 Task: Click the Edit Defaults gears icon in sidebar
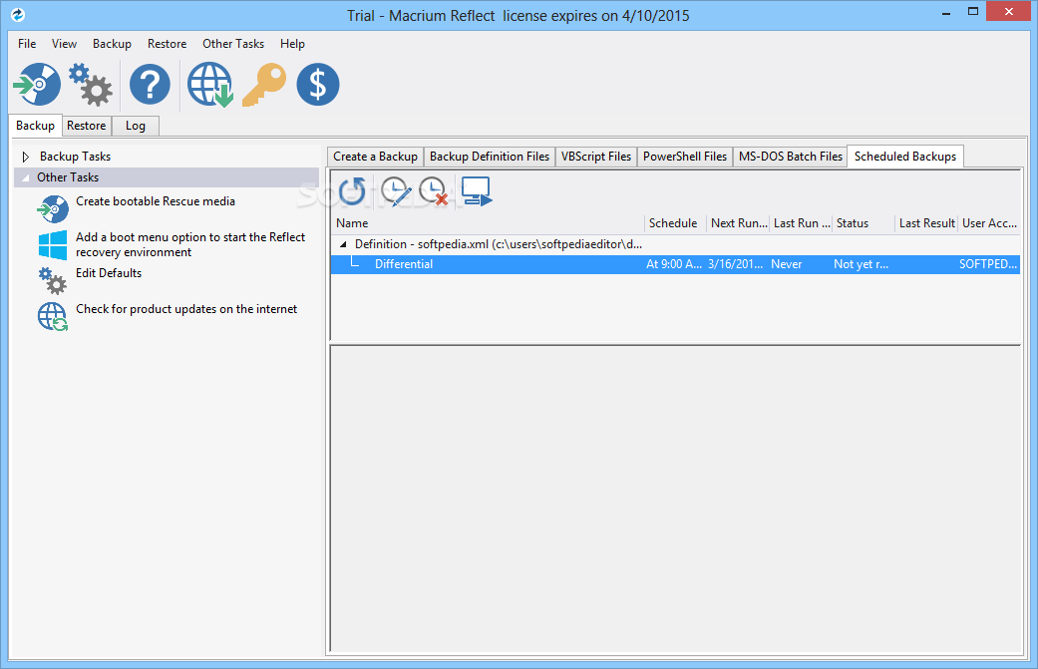(x=52, y=280)
